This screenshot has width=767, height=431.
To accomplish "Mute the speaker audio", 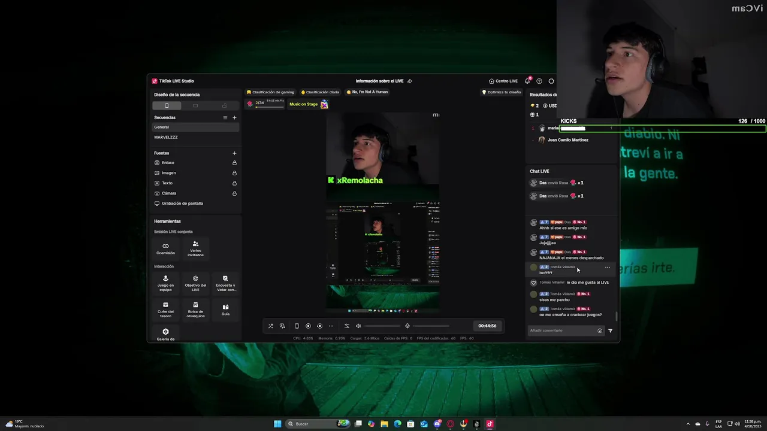I will coord(358,326).
